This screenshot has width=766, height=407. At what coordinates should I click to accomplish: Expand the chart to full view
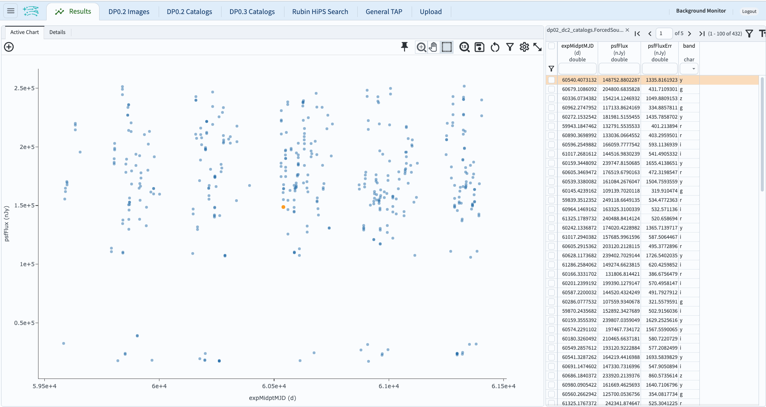tap(537, 47)
